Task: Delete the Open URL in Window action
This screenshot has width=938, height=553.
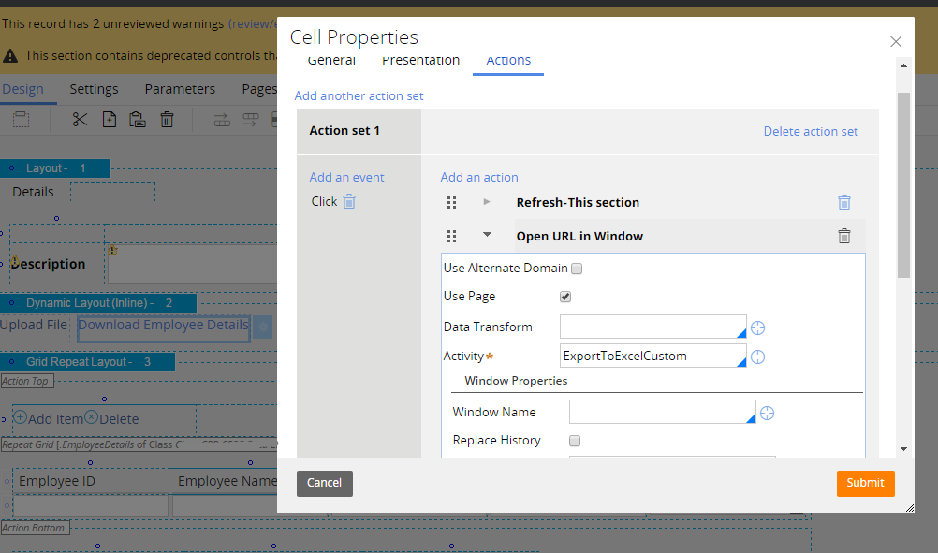Action: click(844, 236)
